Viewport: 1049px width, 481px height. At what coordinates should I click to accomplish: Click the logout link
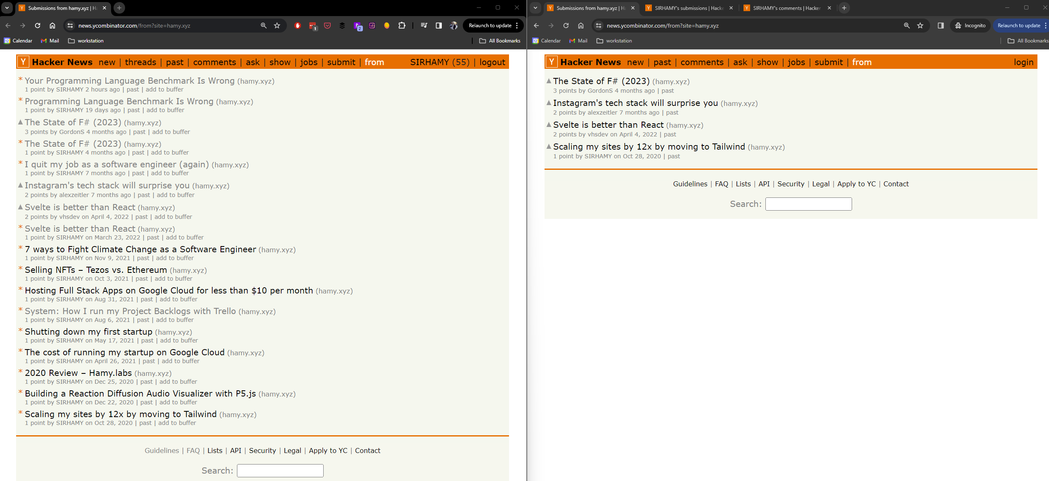click(492, 62)
